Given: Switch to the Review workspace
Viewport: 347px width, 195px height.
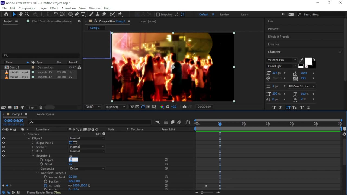Looking at the screenshot, I should click(224, 14).
